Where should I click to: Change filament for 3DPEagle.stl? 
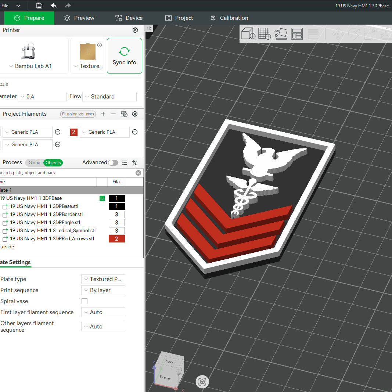(x=117, y=223)
